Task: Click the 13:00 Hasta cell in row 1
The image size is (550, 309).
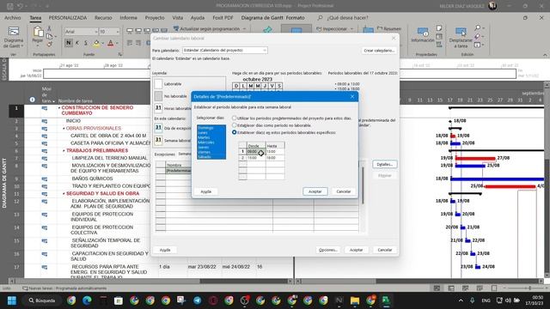Action: (x=275, y=152)
